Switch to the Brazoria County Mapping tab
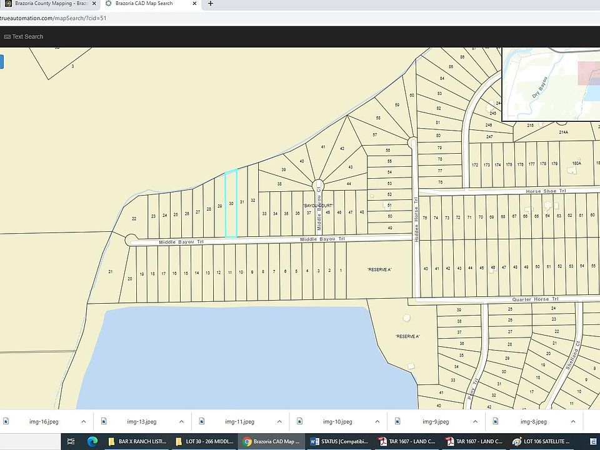 [47, 4]
